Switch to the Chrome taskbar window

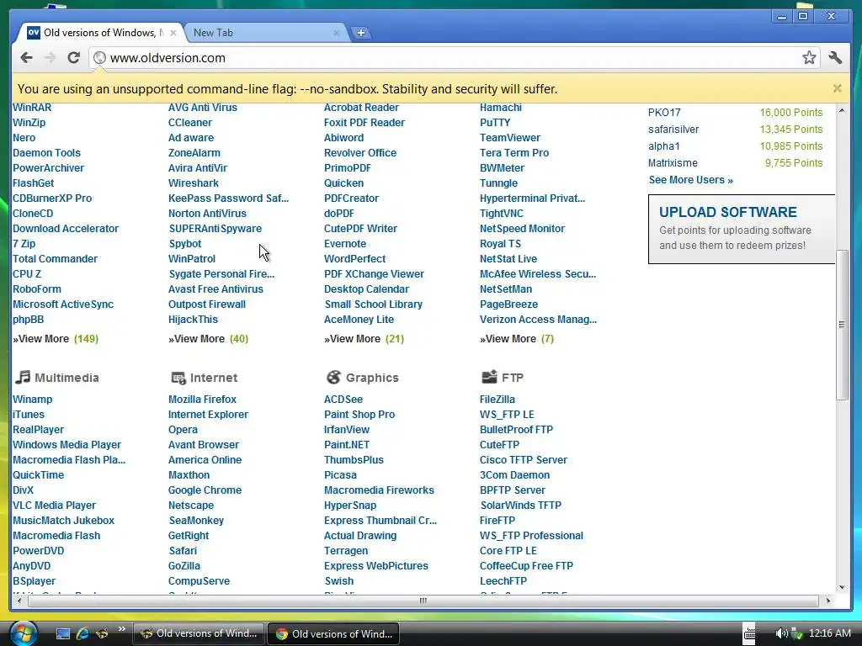point(333,634)
